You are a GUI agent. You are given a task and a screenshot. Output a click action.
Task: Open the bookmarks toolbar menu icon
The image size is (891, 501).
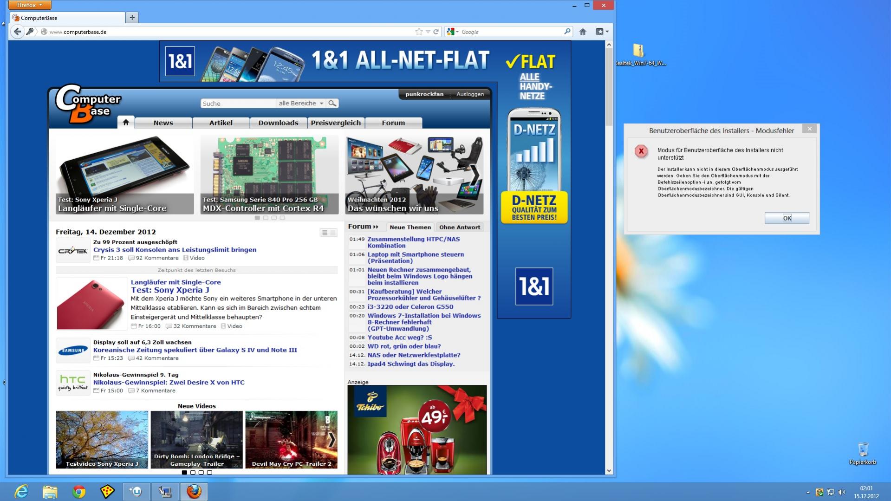[602, 32]
